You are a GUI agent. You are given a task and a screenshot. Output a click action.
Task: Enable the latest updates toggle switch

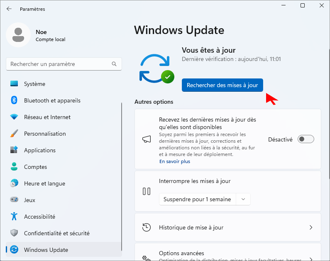pyautogui.click(x=306, y=139)
